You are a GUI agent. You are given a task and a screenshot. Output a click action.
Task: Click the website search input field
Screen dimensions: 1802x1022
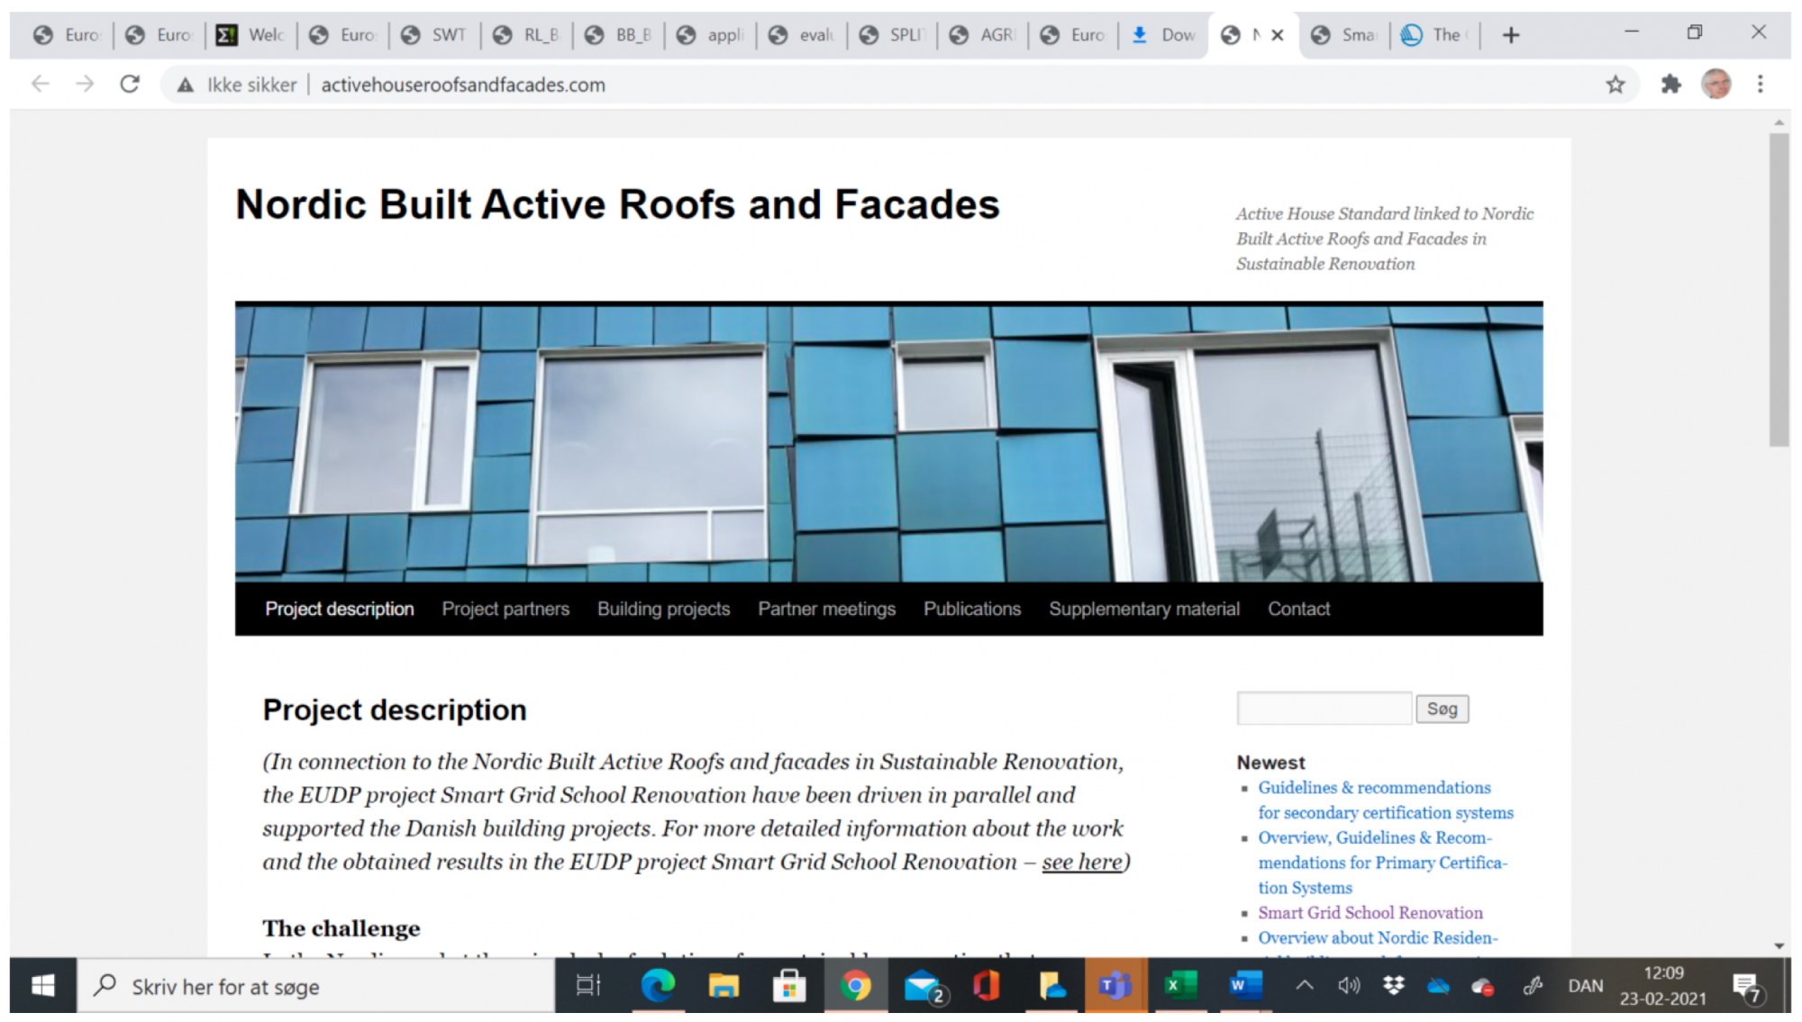click(1324, 710)
